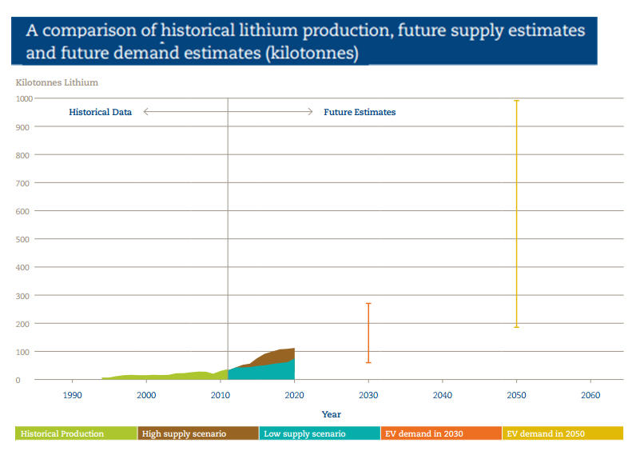Click the EV demand in 2050 legend box
The height and width of the screenshot is (455, 636).
[562, 433]
